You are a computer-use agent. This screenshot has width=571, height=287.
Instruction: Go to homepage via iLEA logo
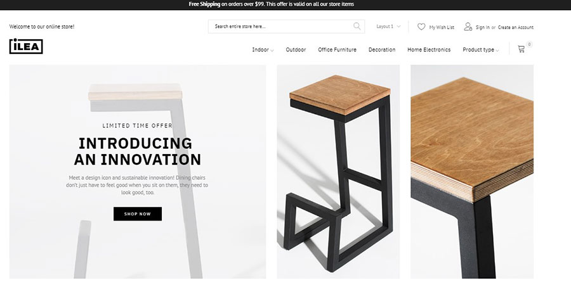(26, 46)
